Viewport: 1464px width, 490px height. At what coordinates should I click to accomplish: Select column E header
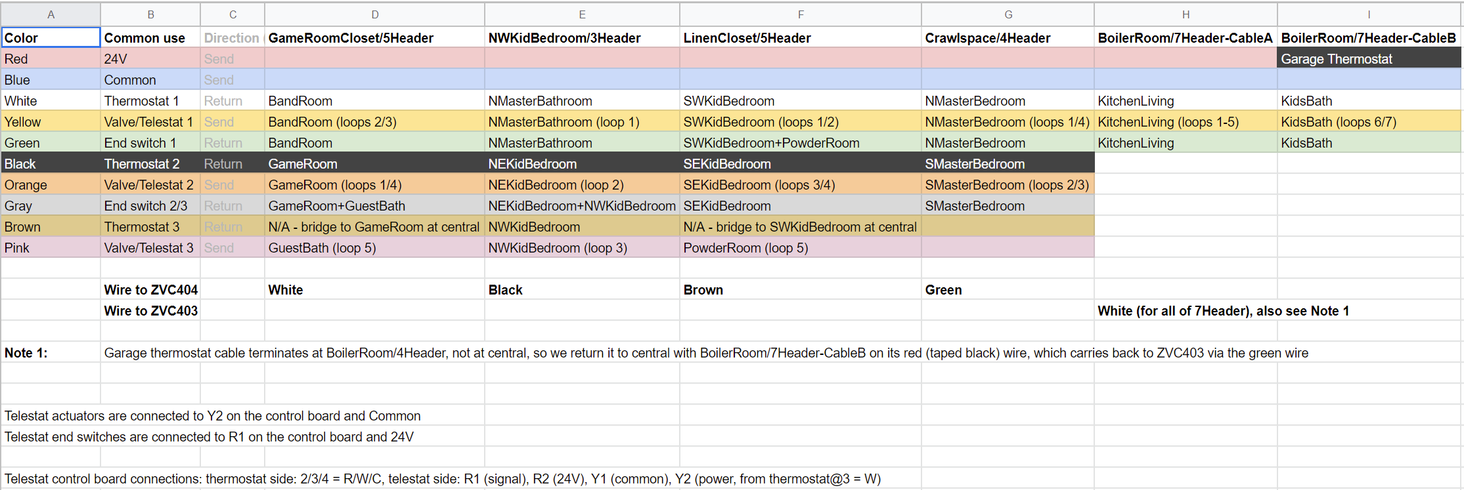582,14
